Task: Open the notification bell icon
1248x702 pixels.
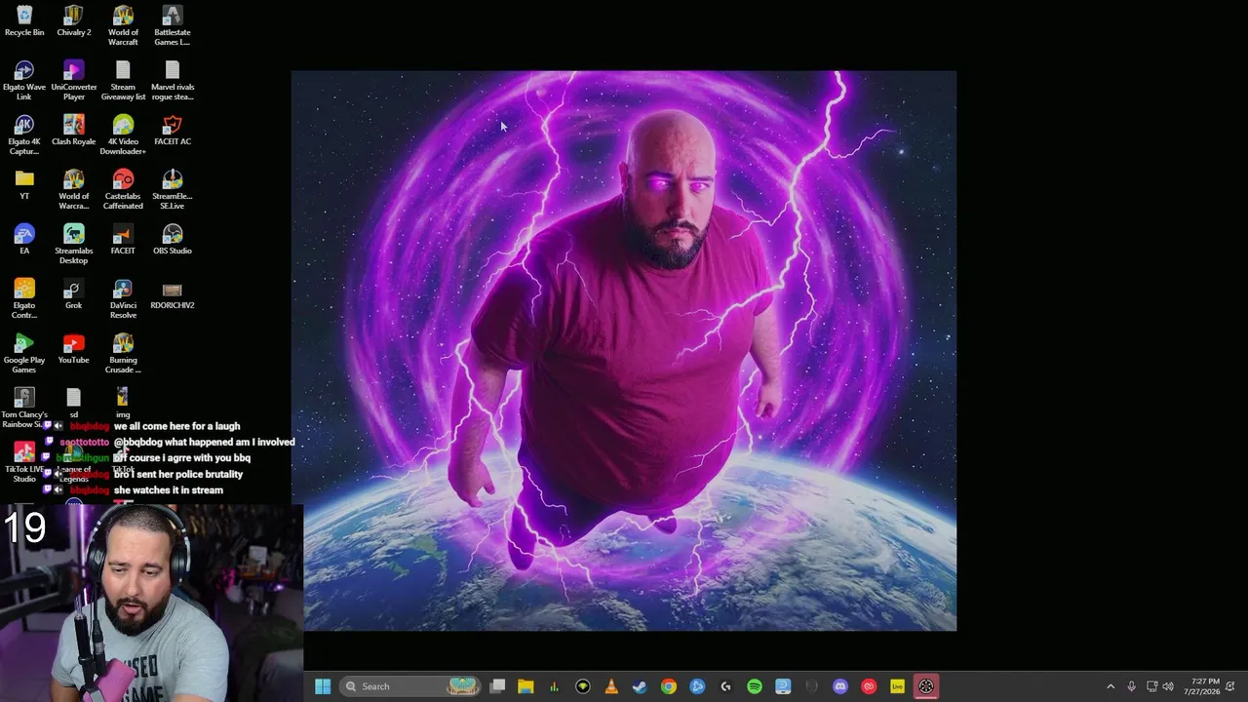Action: [x=1230, y=686]
